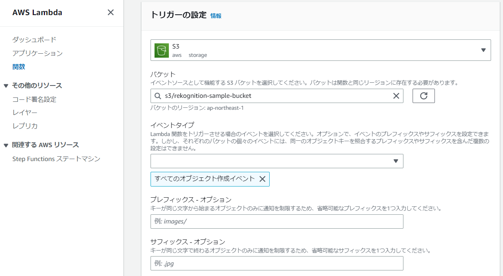This screenshot has height=276, width=503.
Task: Click the イベントタイプ label
Action: coord(172,125)
